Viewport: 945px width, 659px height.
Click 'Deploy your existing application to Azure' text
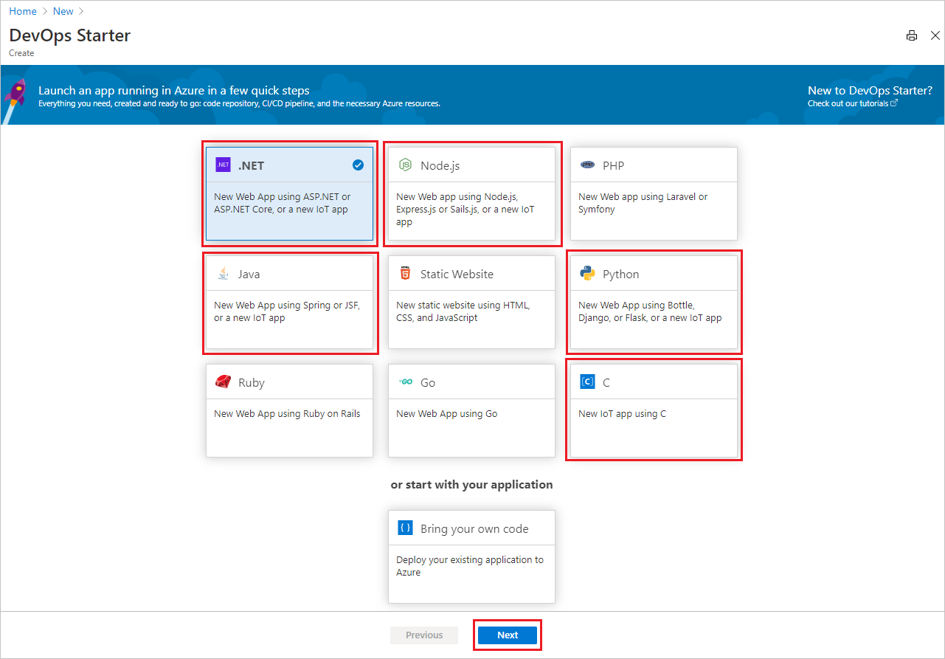pyautogui.click(x=470, y=566)
